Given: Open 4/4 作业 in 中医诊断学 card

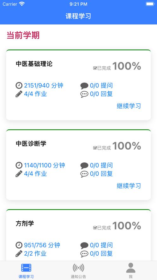Looking at the screenshot, I should 35,174.
